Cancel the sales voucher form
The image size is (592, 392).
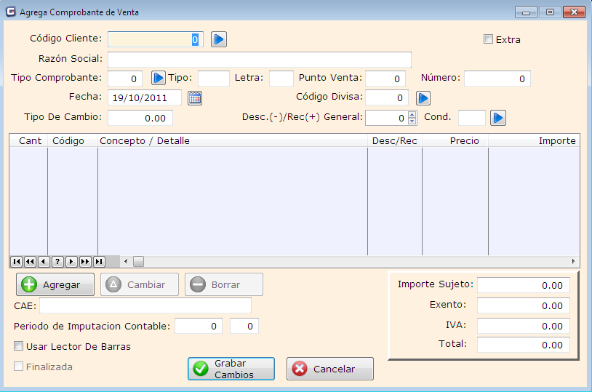point(330,369)
